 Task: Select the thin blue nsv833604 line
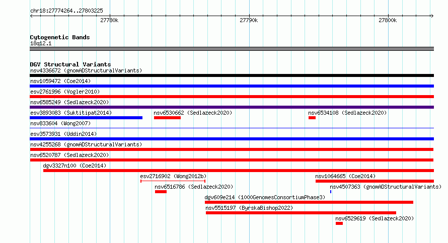point(232,128)
